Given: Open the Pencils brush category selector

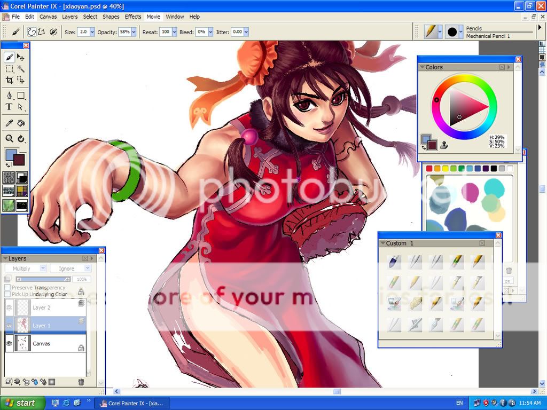Looking at the screenshot, I should pos(433,32).
